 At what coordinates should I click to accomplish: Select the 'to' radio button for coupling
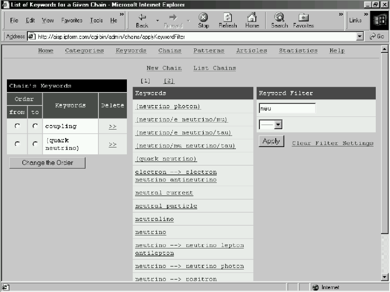[35, 126]
